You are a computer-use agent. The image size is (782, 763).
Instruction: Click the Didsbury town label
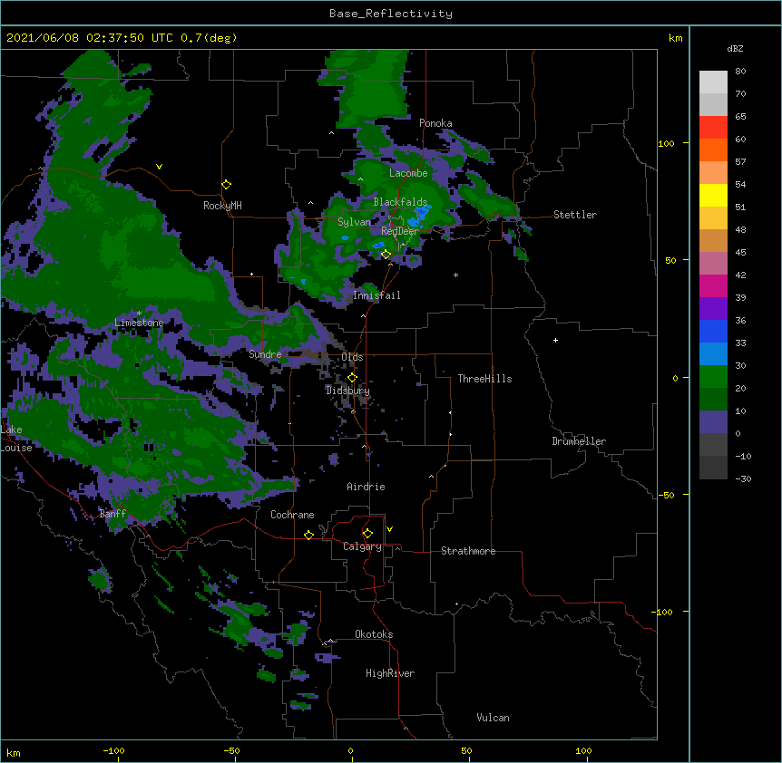pos(347,391)
